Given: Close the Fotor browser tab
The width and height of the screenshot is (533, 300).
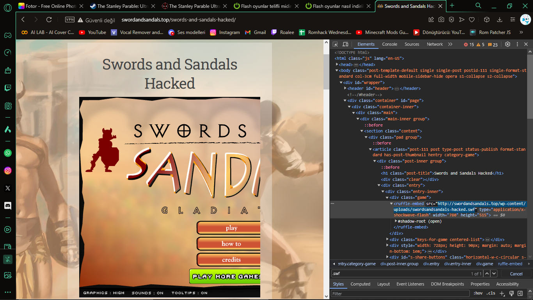Looking at the screenshot, I should pyautogui.click(x=81, y=6).
